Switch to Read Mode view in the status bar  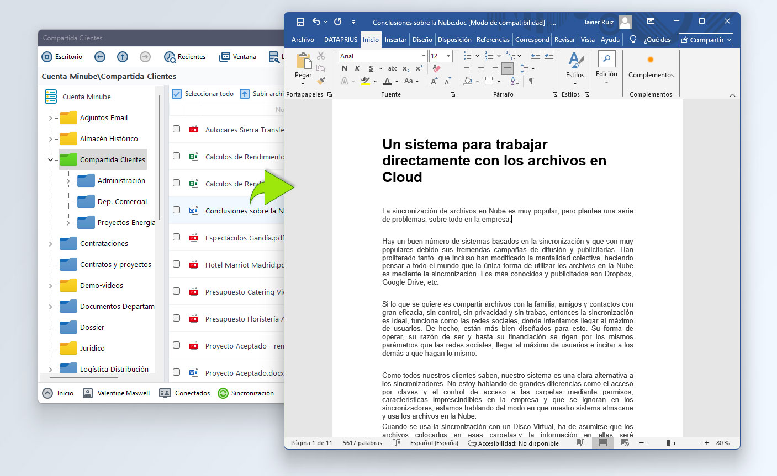pos(580,443)
